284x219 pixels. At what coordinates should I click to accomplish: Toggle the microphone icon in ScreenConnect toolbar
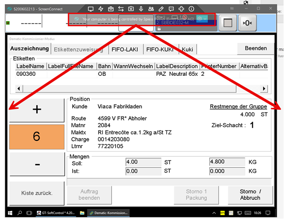(x=141, y=9)
